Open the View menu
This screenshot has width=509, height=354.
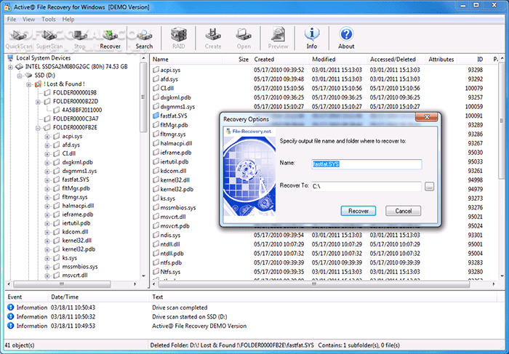pos(29,18)
